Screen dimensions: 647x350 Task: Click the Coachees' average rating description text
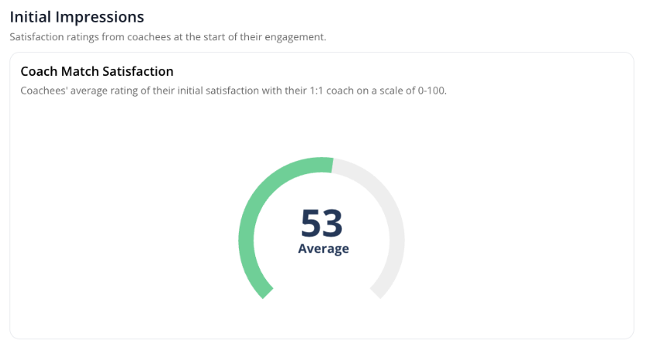click(233, 91)
